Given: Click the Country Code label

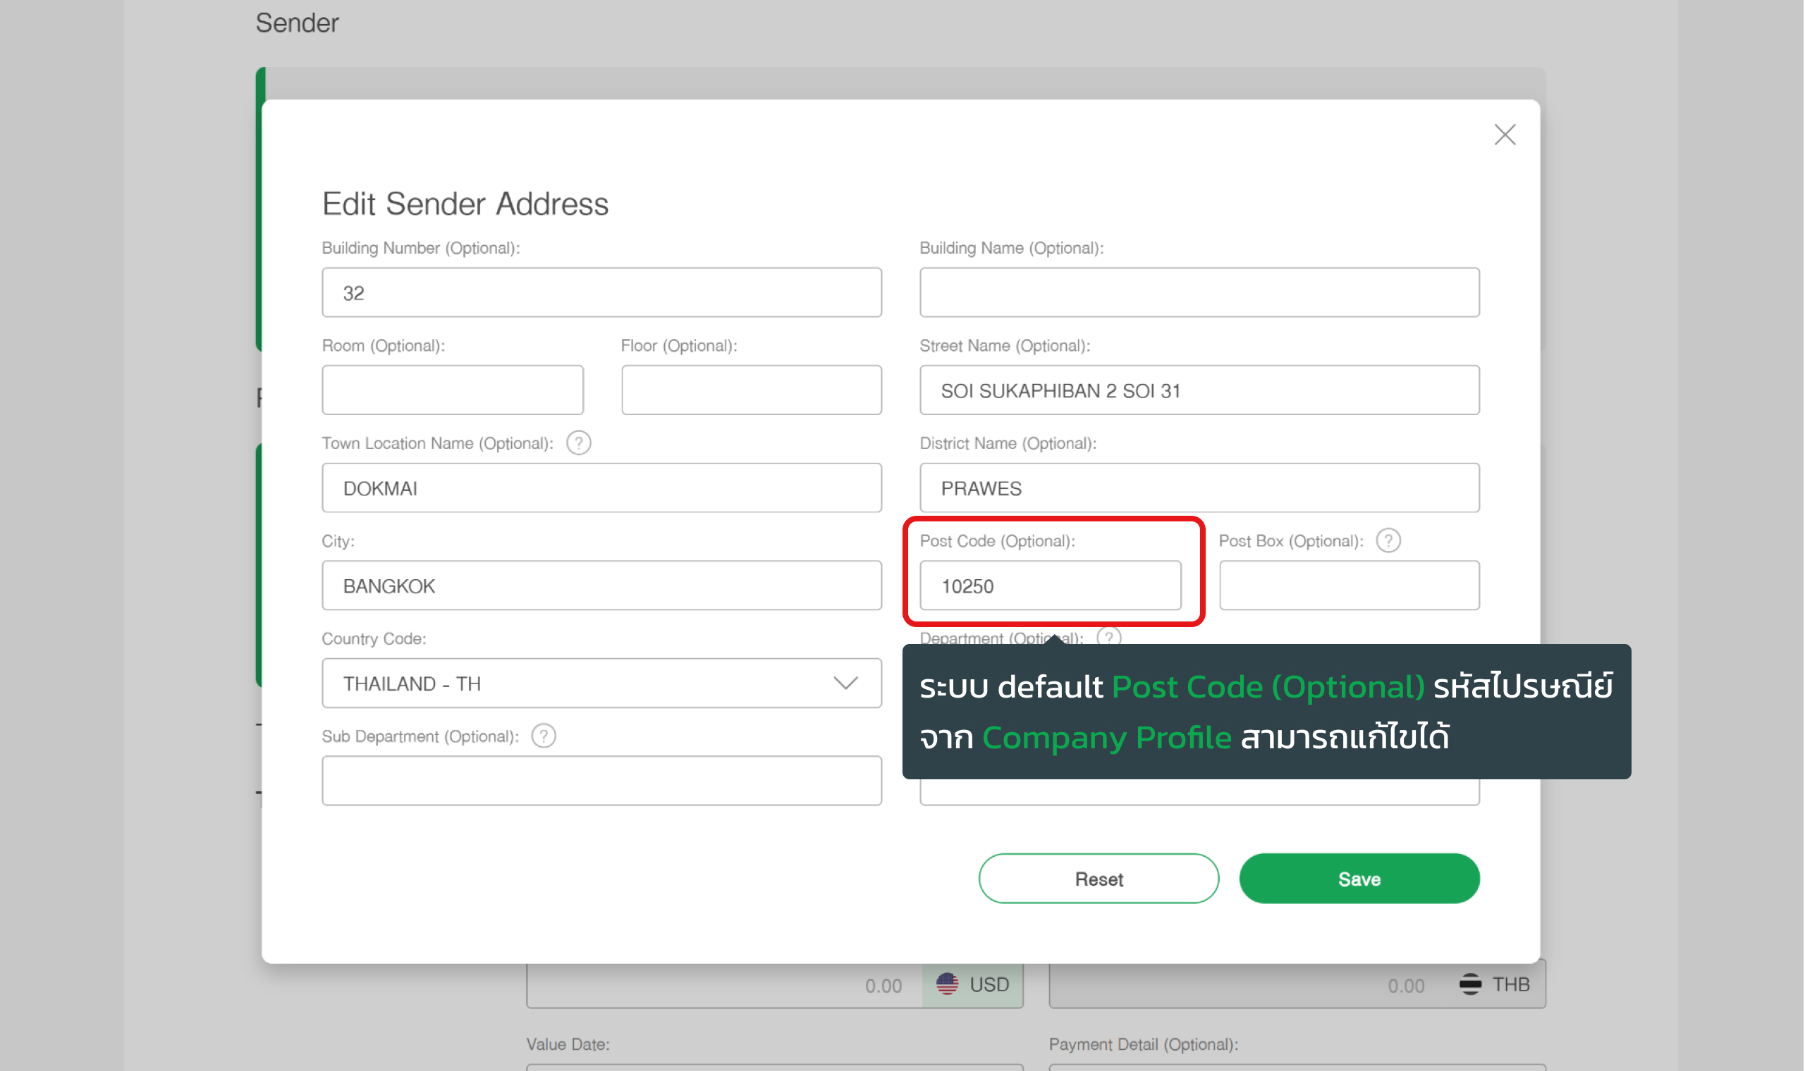Looking at the screenshot, I should 374,639.
